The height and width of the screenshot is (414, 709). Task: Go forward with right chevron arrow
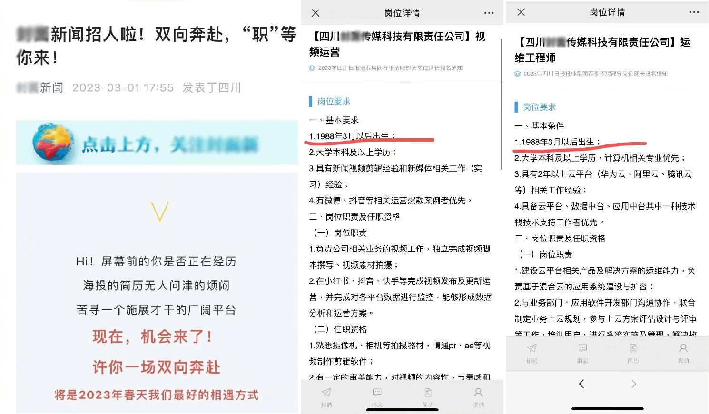pyautogui.click(x=633, y=384)
